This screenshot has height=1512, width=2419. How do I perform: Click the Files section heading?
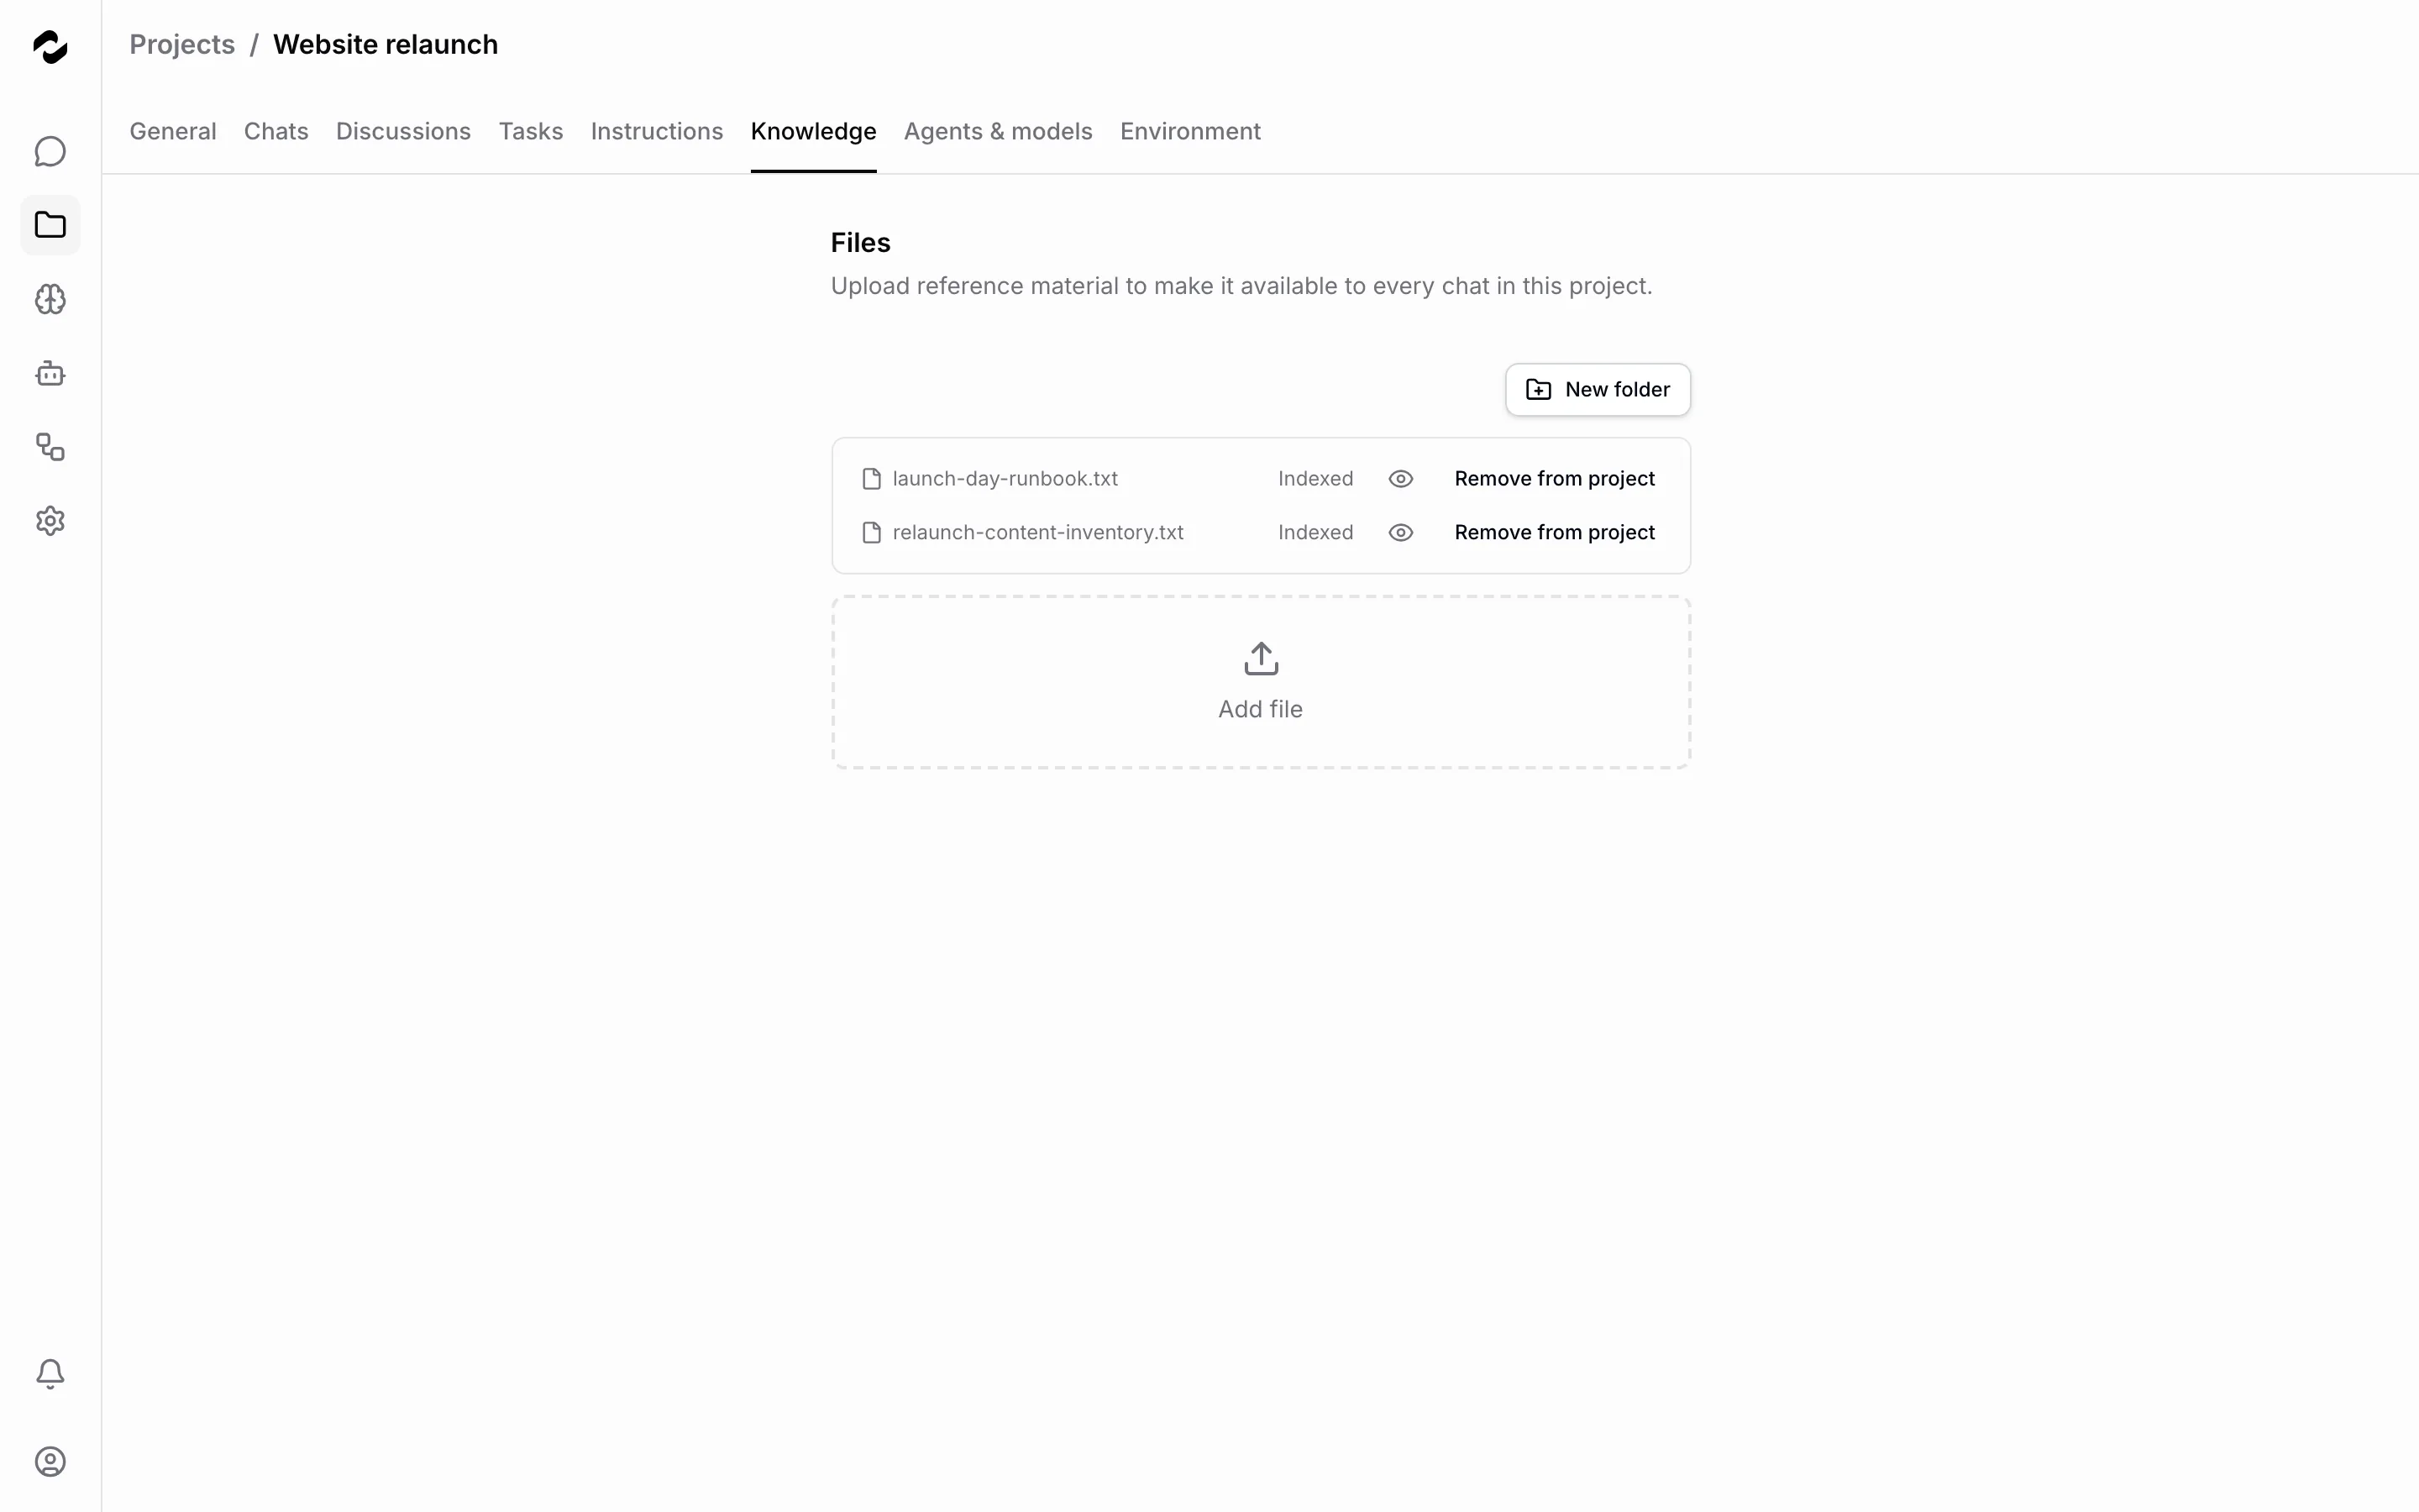click(x=859, y=243)
